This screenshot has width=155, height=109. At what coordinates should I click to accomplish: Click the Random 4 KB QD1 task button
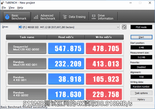pos(27,79)
